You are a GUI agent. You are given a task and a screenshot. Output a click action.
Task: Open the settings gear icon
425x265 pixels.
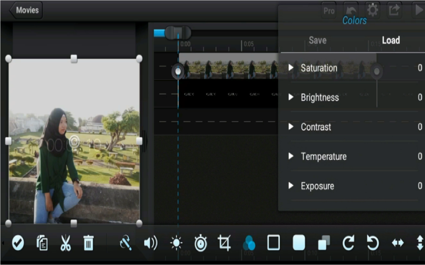coord(372,10)
